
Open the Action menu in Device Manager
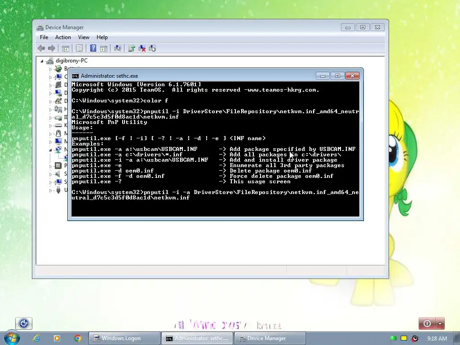[x=63, y=37]
